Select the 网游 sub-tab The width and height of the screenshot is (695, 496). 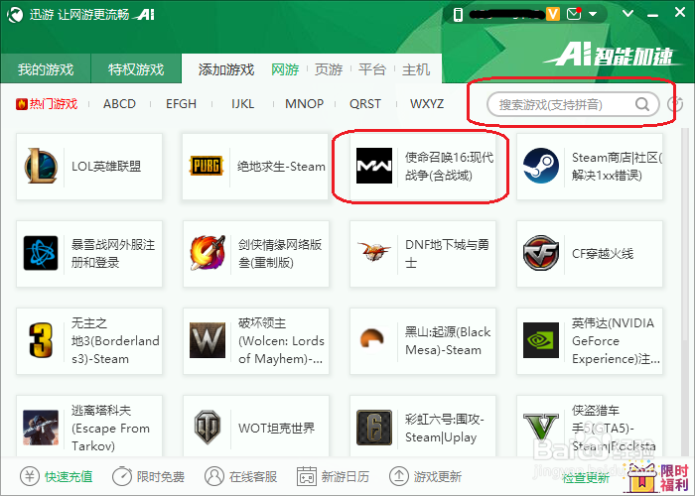coord(285,69)
